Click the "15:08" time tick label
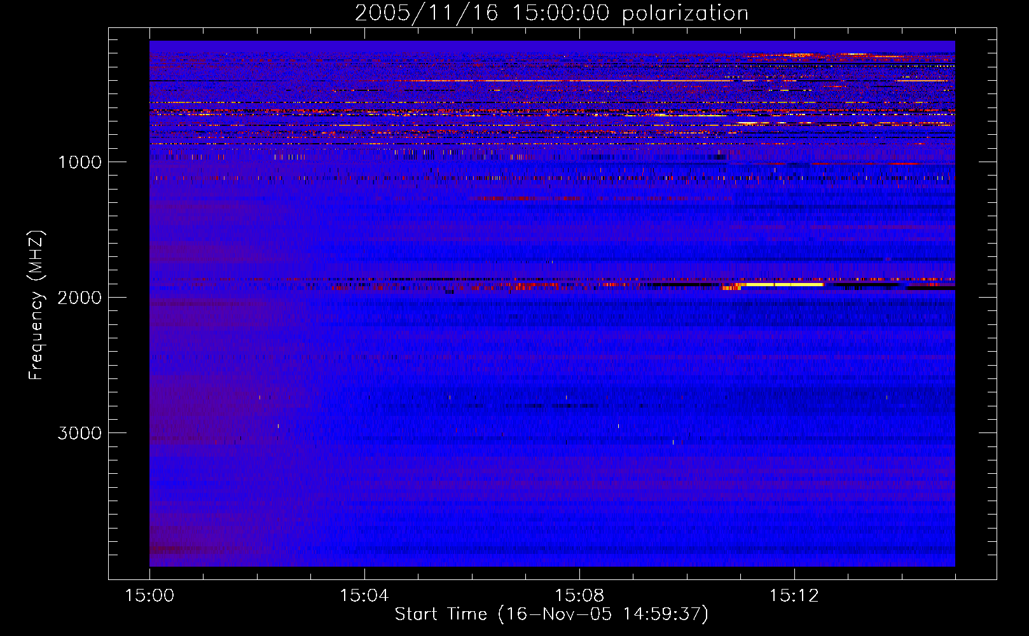This screenshot has height=636, width=1029. [x=579, y=596]
